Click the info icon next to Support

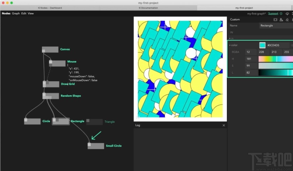281,14
